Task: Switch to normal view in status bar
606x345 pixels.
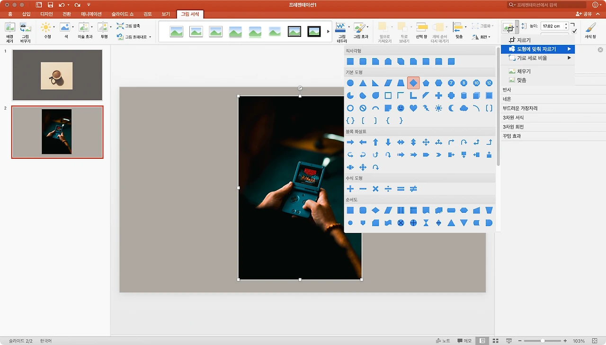Action: point(482,341)
